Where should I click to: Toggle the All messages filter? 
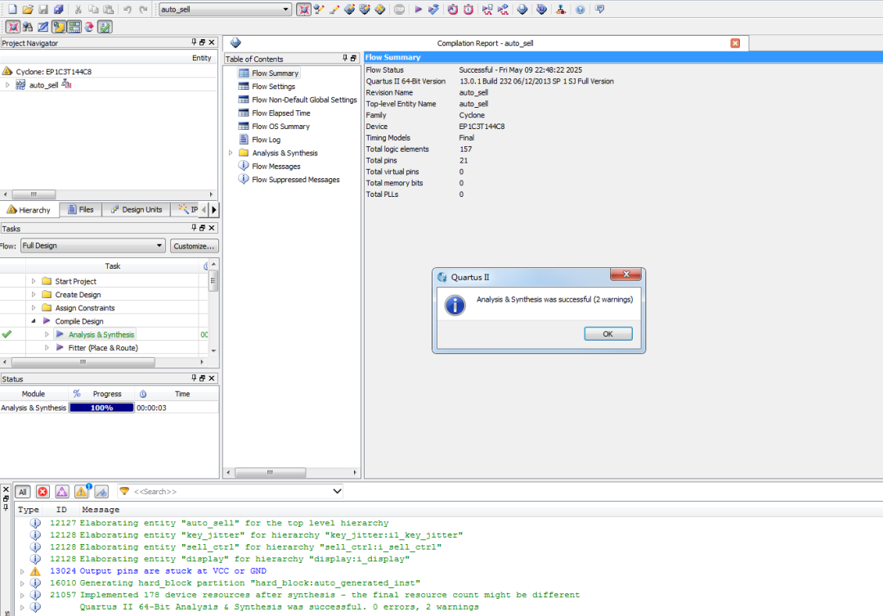click(x=23, y=491)
